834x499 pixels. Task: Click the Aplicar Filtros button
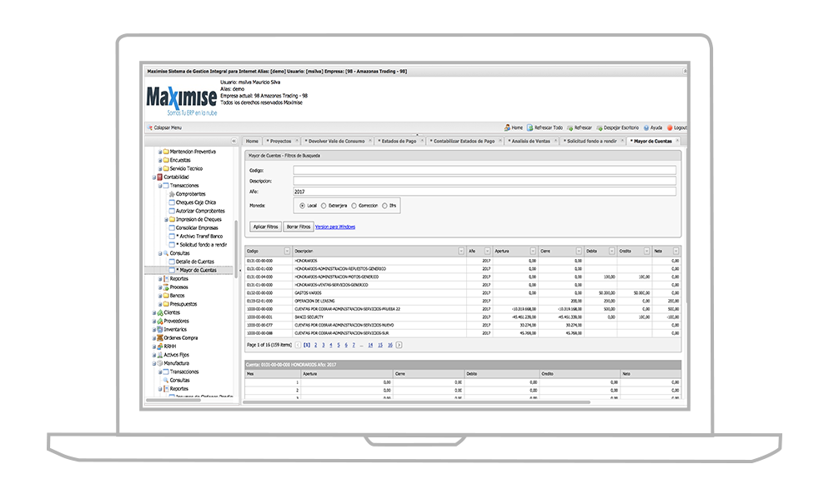pos(264,227)
